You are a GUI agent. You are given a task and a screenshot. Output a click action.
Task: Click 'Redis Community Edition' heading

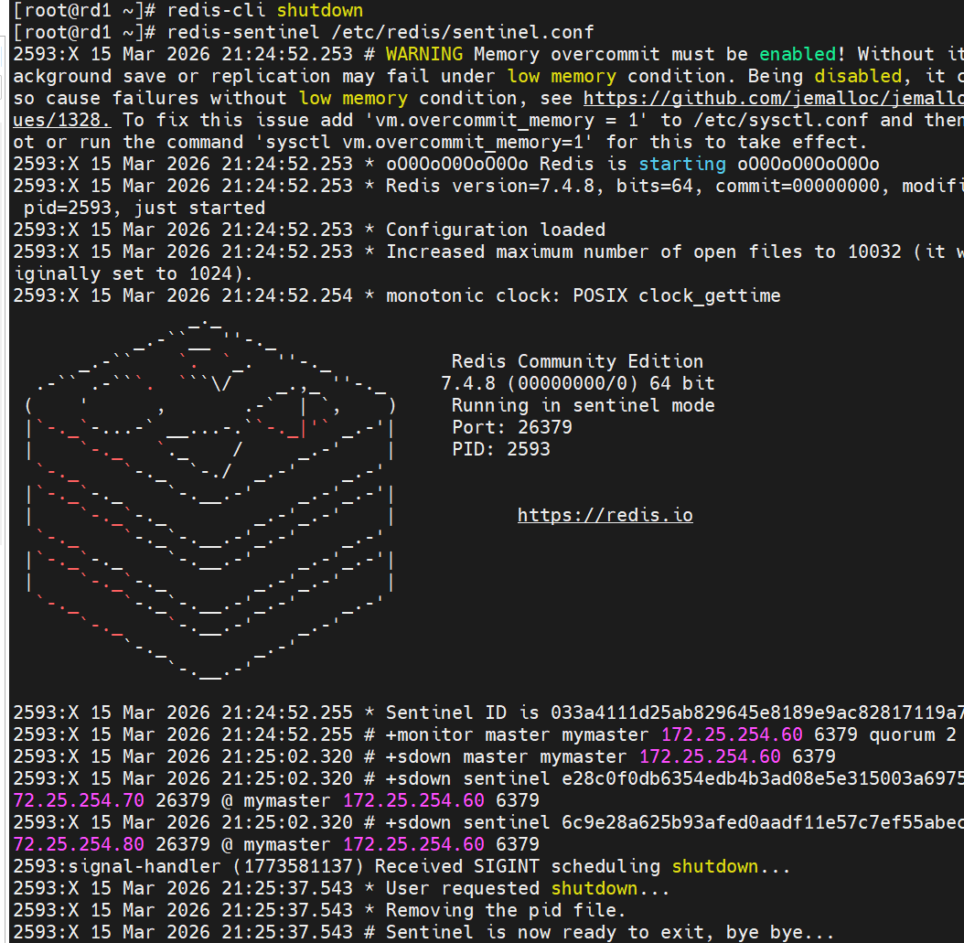[577, 361]
